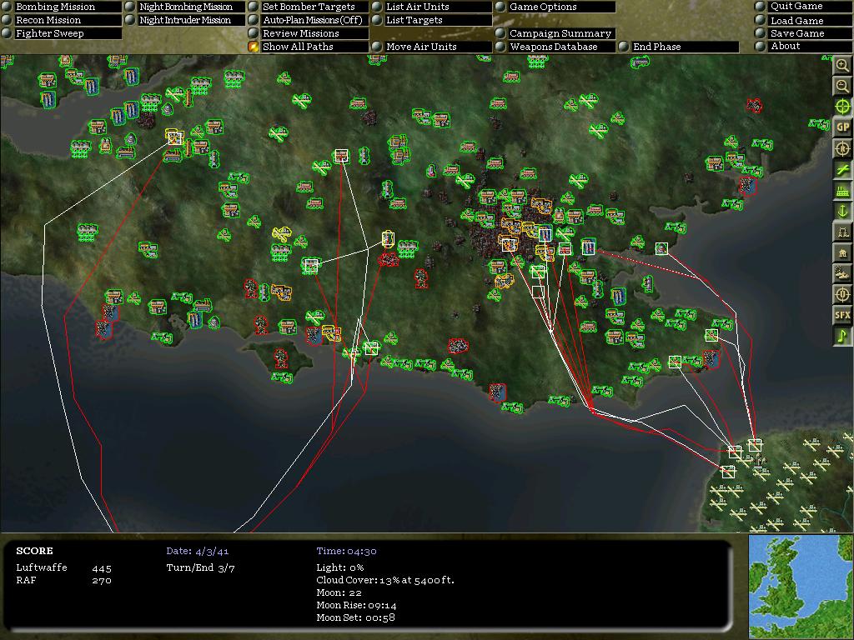Click the Moon Set: 00:58 text
Viewport: 854px width, 640px height.
point(355,617)
